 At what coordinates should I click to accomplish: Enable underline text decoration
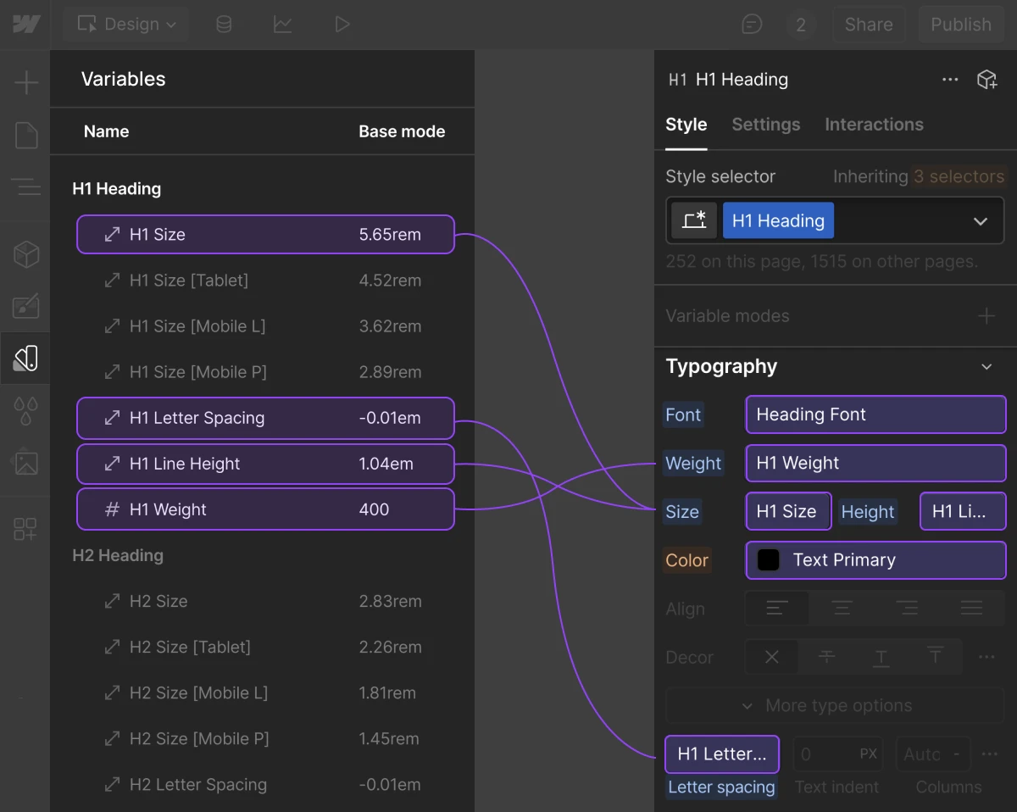pyautogui.click(x=881, y=656)
